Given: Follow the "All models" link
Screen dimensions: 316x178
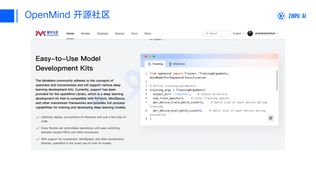Looking at the screenshot, I should point(157,39).
